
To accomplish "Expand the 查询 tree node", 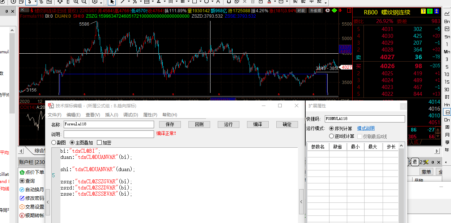I will coord(22,181).
